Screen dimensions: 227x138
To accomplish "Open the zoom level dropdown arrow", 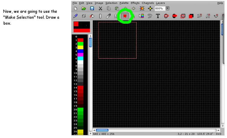I will tap(168, 9).
